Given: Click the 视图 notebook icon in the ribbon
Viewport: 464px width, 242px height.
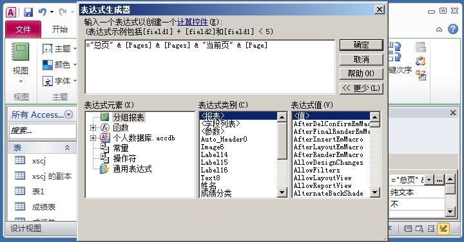Looking at the screenshot, I should (x=20, y=51).
